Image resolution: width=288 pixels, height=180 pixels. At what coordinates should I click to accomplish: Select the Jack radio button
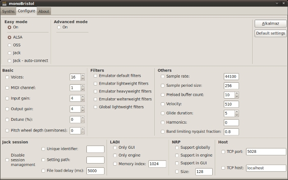9,53
